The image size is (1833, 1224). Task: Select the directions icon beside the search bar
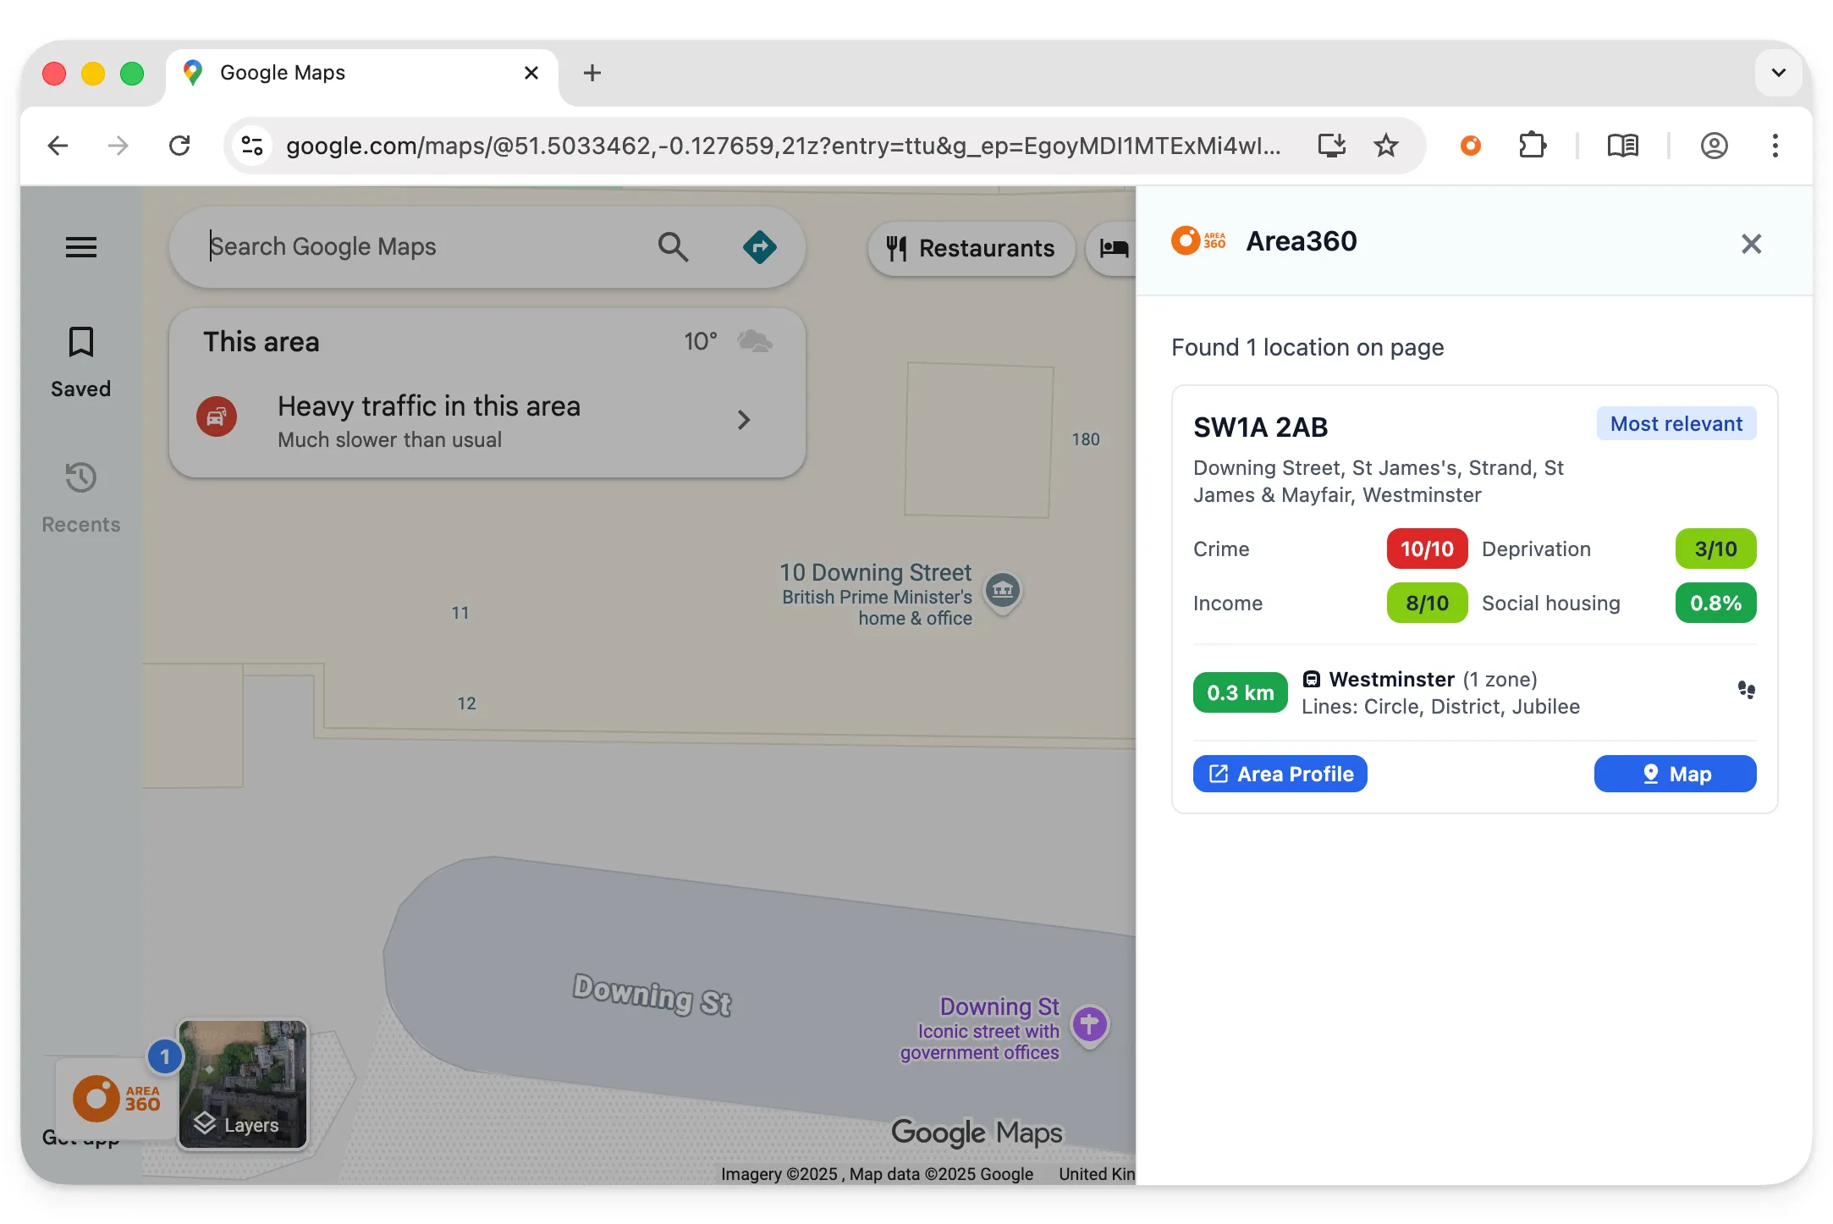[759, 246]
